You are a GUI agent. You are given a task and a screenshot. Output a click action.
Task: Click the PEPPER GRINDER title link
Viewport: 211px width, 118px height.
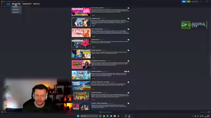96,71
